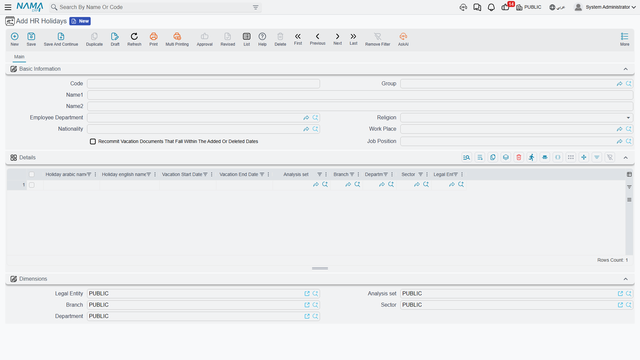Switch to the Main tab
Screen dimensions: 640x360
pyautogui.click(x=19, y=57)
